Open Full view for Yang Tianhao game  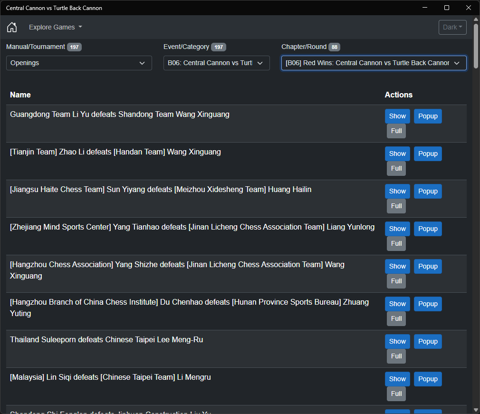coord(396,243)
